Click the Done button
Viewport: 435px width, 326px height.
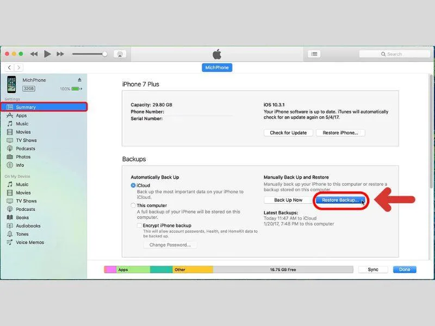coord(405,269)
